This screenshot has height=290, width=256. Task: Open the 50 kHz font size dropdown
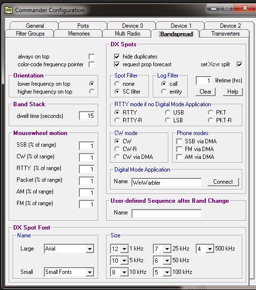167,260
